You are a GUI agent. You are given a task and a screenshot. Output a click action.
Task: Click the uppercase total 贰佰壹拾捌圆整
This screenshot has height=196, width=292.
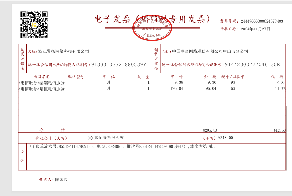click(x=109, y=138)
